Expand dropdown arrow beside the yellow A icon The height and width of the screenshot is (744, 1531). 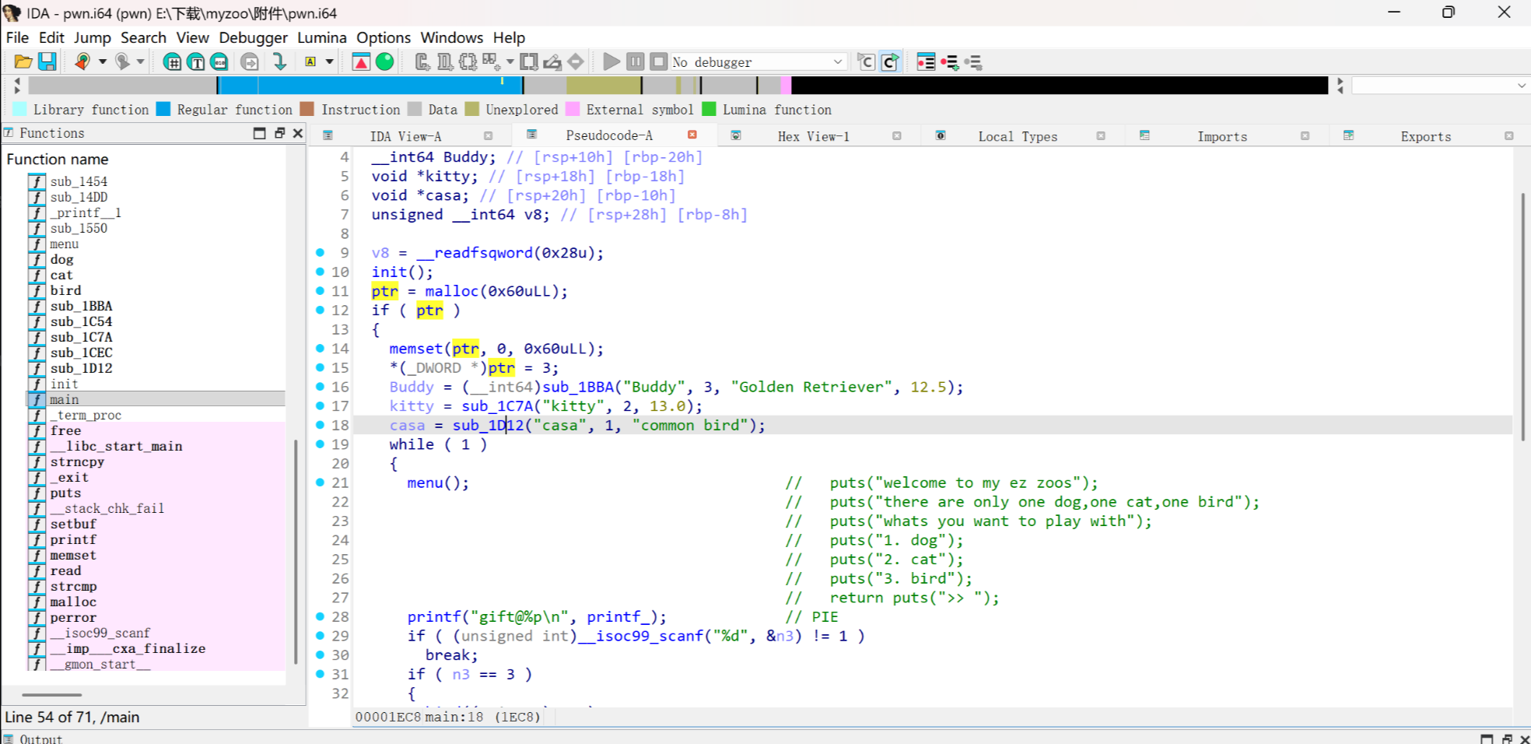pyautogui.click(x=330, y=61)
